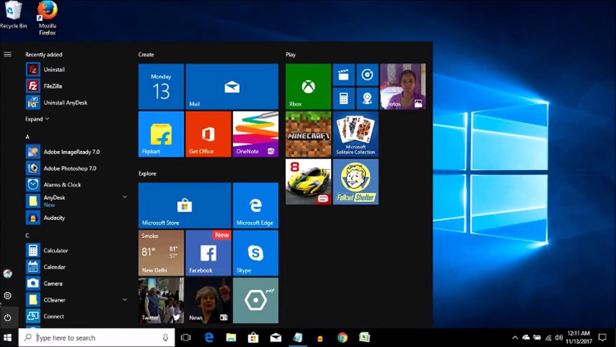Open FileZilla from Recently added
616x347 pixels.
77,86
